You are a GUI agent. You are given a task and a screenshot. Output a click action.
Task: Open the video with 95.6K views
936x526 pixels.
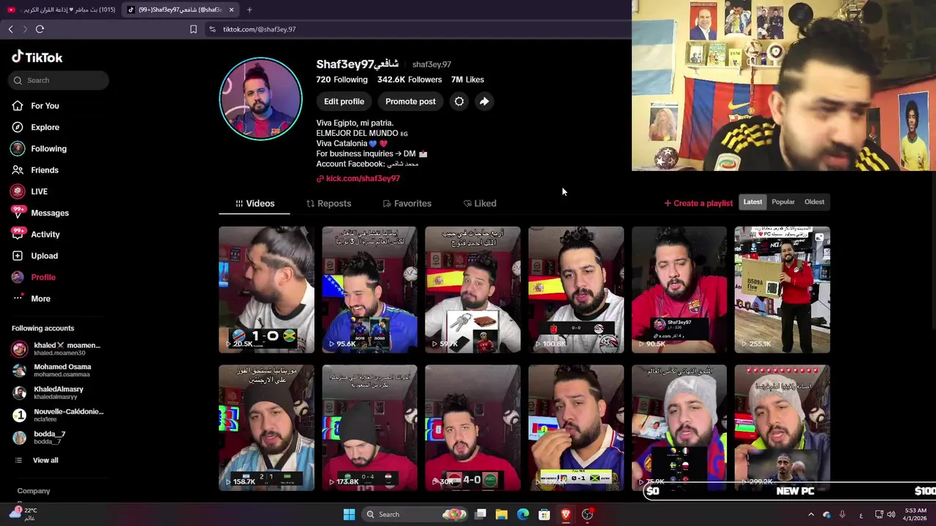(369, 289)
